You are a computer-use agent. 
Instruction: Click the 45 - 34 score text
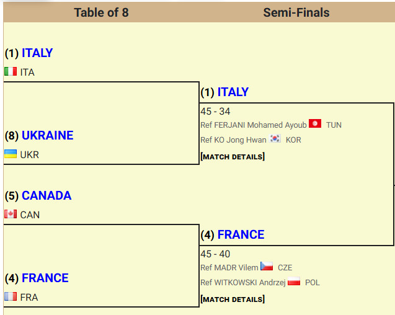(215, 112)
